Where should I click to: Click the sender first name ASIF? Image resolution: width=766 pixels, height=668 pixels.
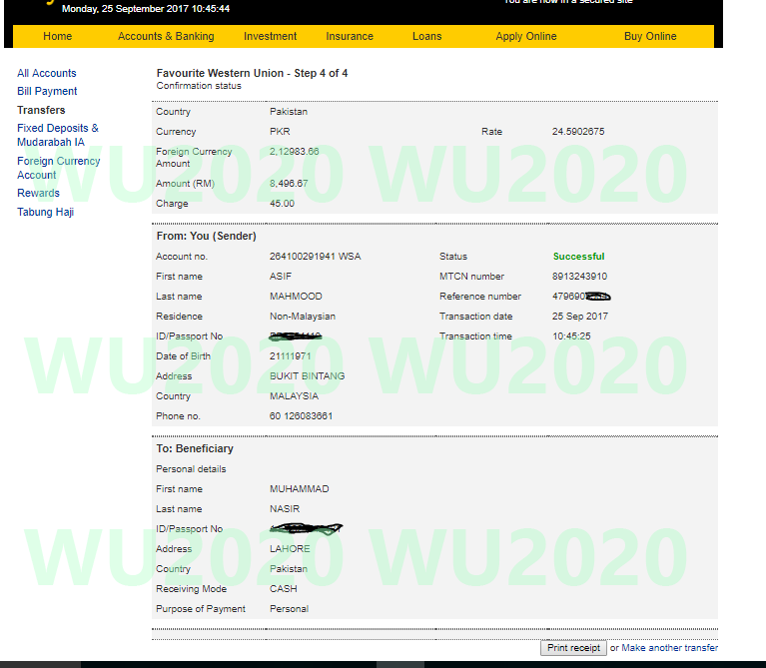tap(281, 277)
